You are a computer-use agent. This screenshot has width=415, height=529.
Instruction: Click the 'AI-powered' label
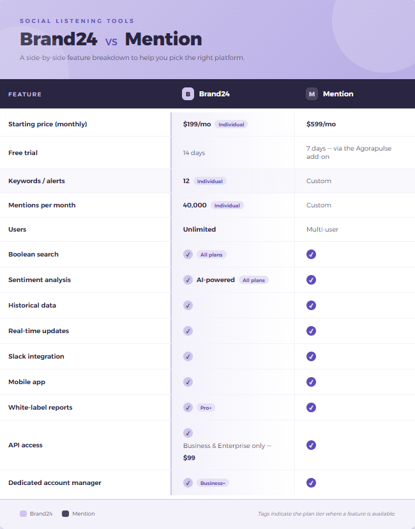point(215,279)
